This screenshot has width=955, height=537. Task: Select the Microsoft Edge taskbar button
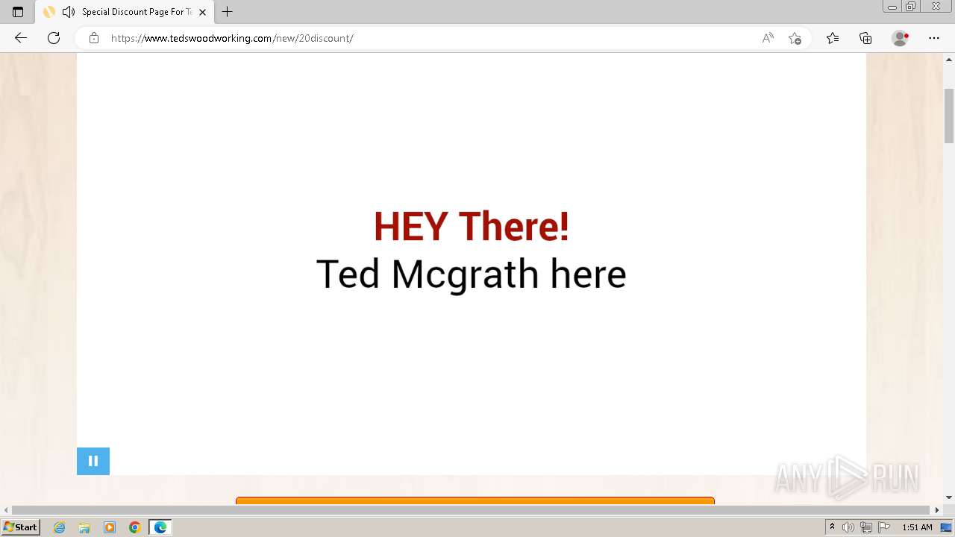pyautogui.click(x=160, y=527)
